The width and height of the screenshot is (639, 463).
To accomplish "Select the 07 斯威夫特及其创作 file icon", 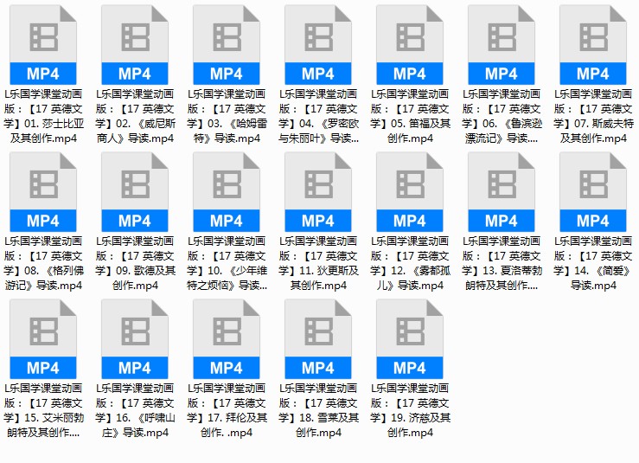I will point(593,45).
